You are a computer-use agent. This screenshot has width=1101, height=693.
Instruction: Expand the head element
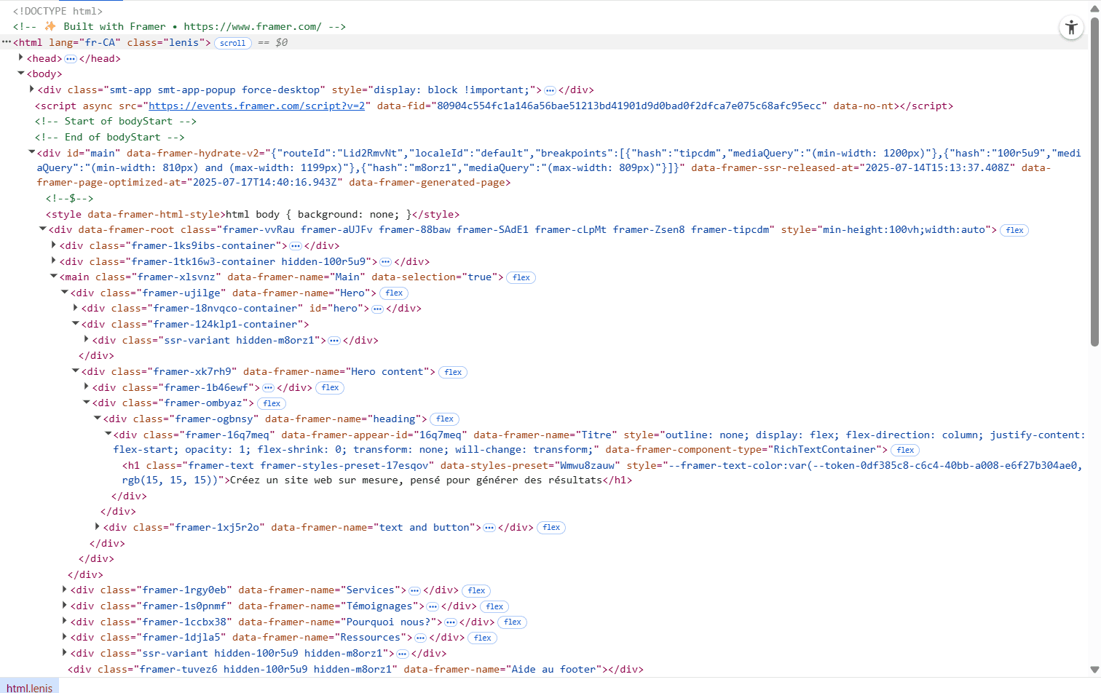[x=21, y=58]
